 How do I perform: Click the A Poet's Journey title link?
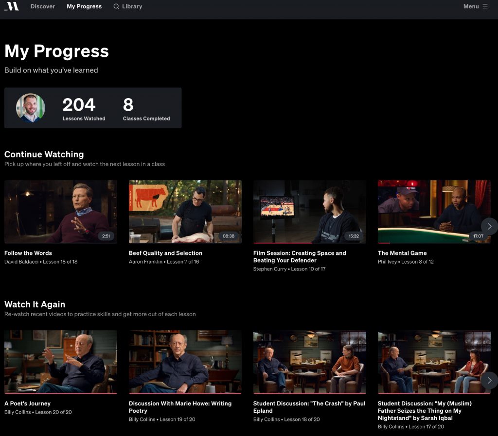(x=27, y=403)
